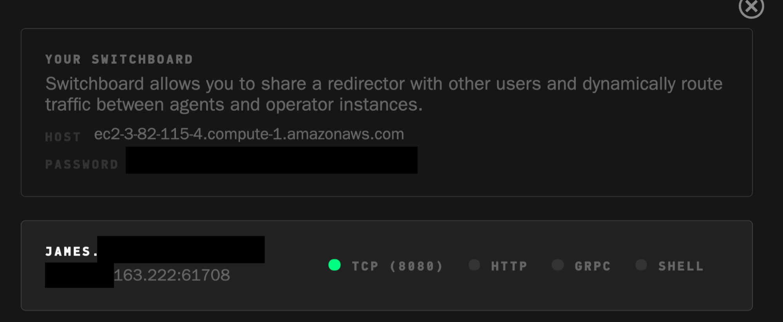
Task: Click the YOUR SWITCHBOARD heading
Action: point(119,59)
